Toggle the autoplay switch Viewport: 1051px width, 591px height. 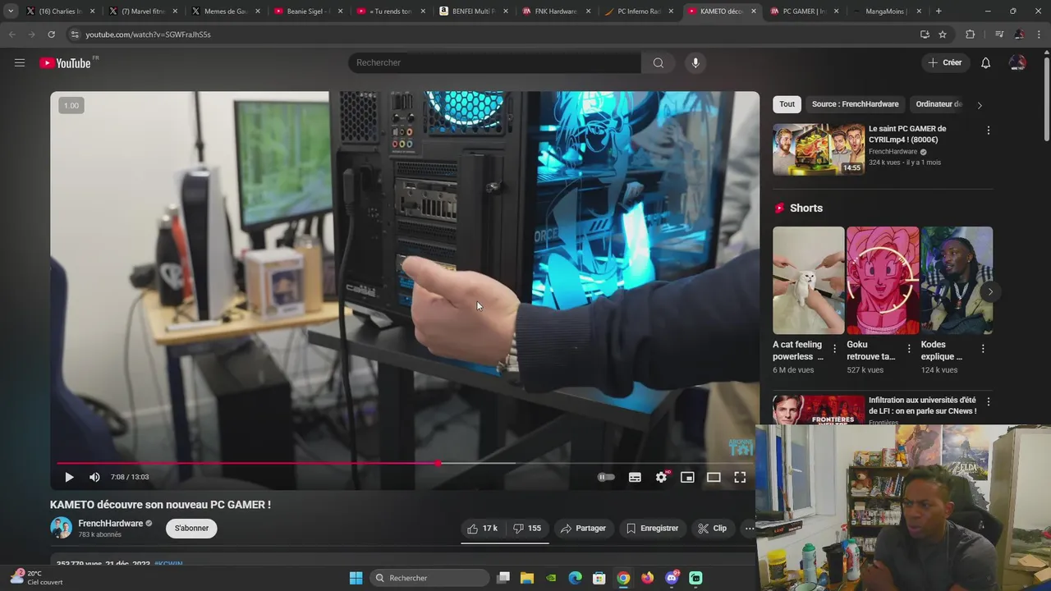[x=606, y=477]
